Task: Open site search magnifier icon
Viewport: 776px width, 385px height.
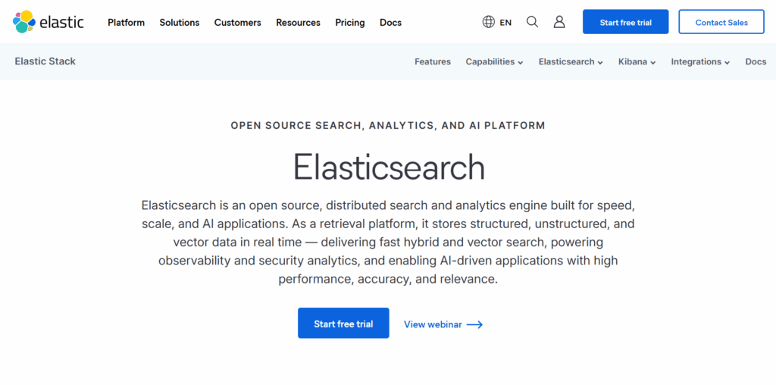Action: [x=532, y=22]
